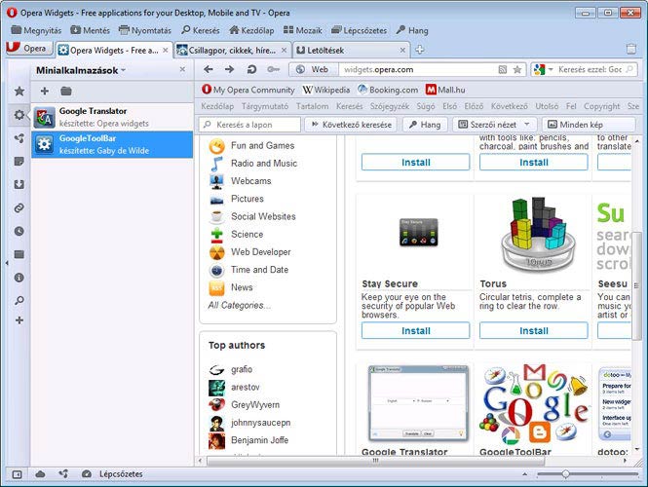
Task: Open author GreyWyvern's profile
Action: pos(255,405)
